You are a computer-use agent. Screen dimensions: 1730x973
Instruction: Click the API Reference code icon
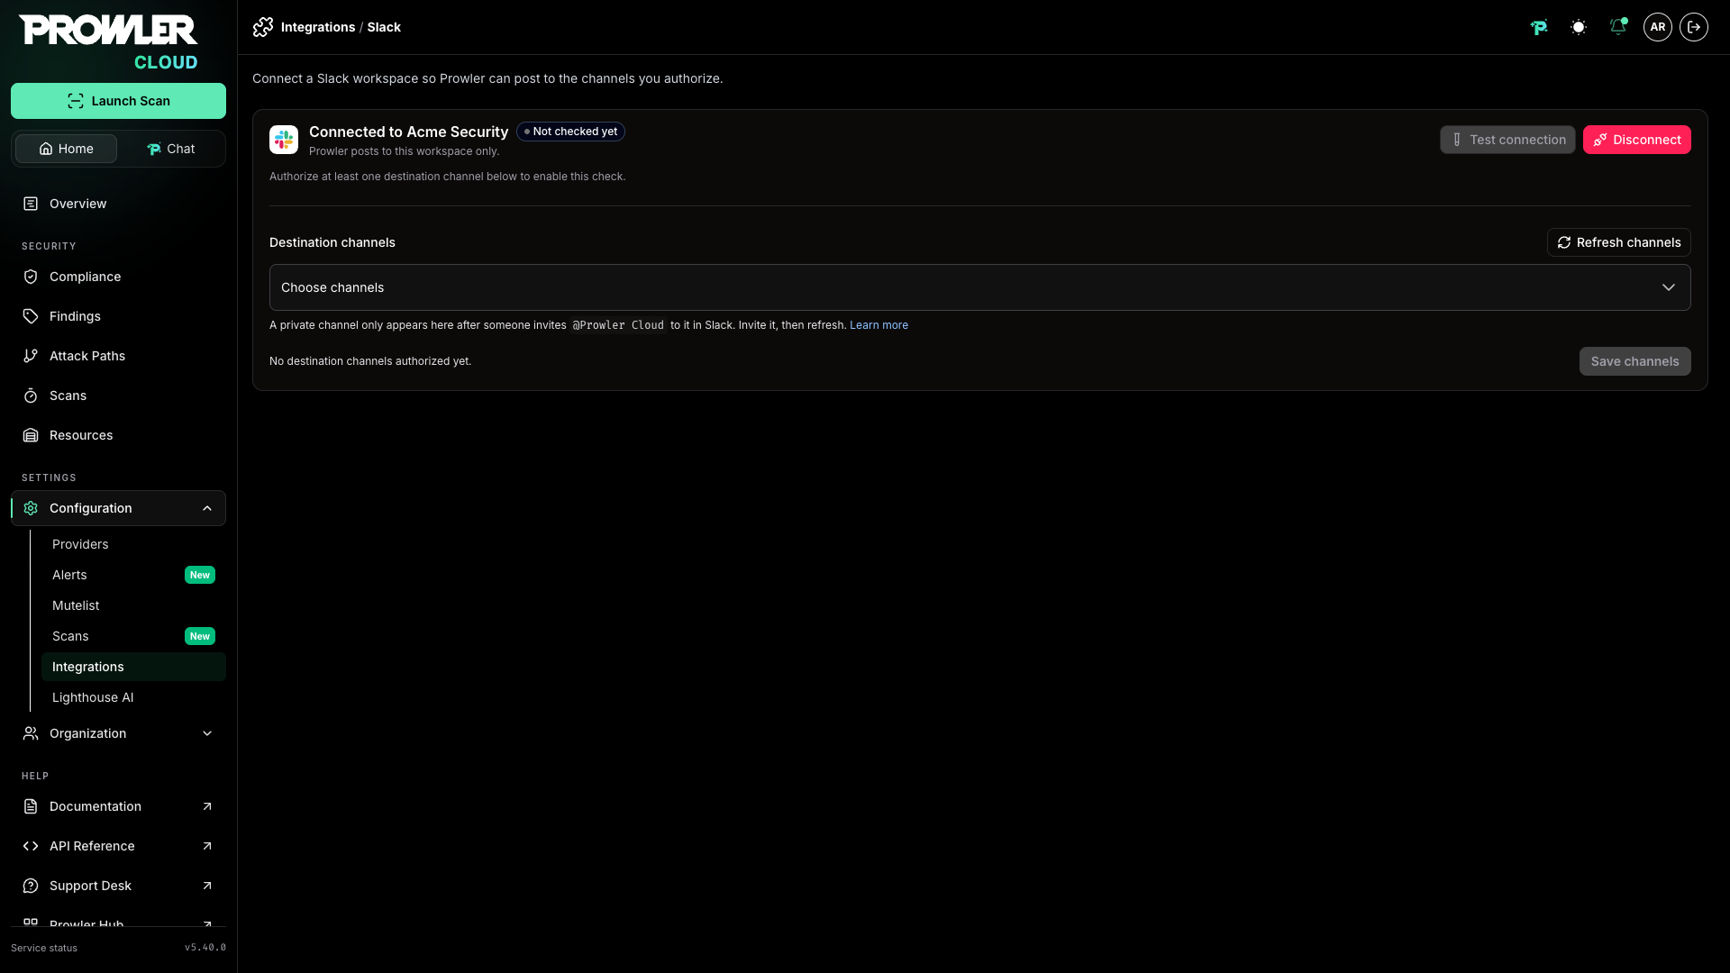pyautogui.click(x=31, y=846)
